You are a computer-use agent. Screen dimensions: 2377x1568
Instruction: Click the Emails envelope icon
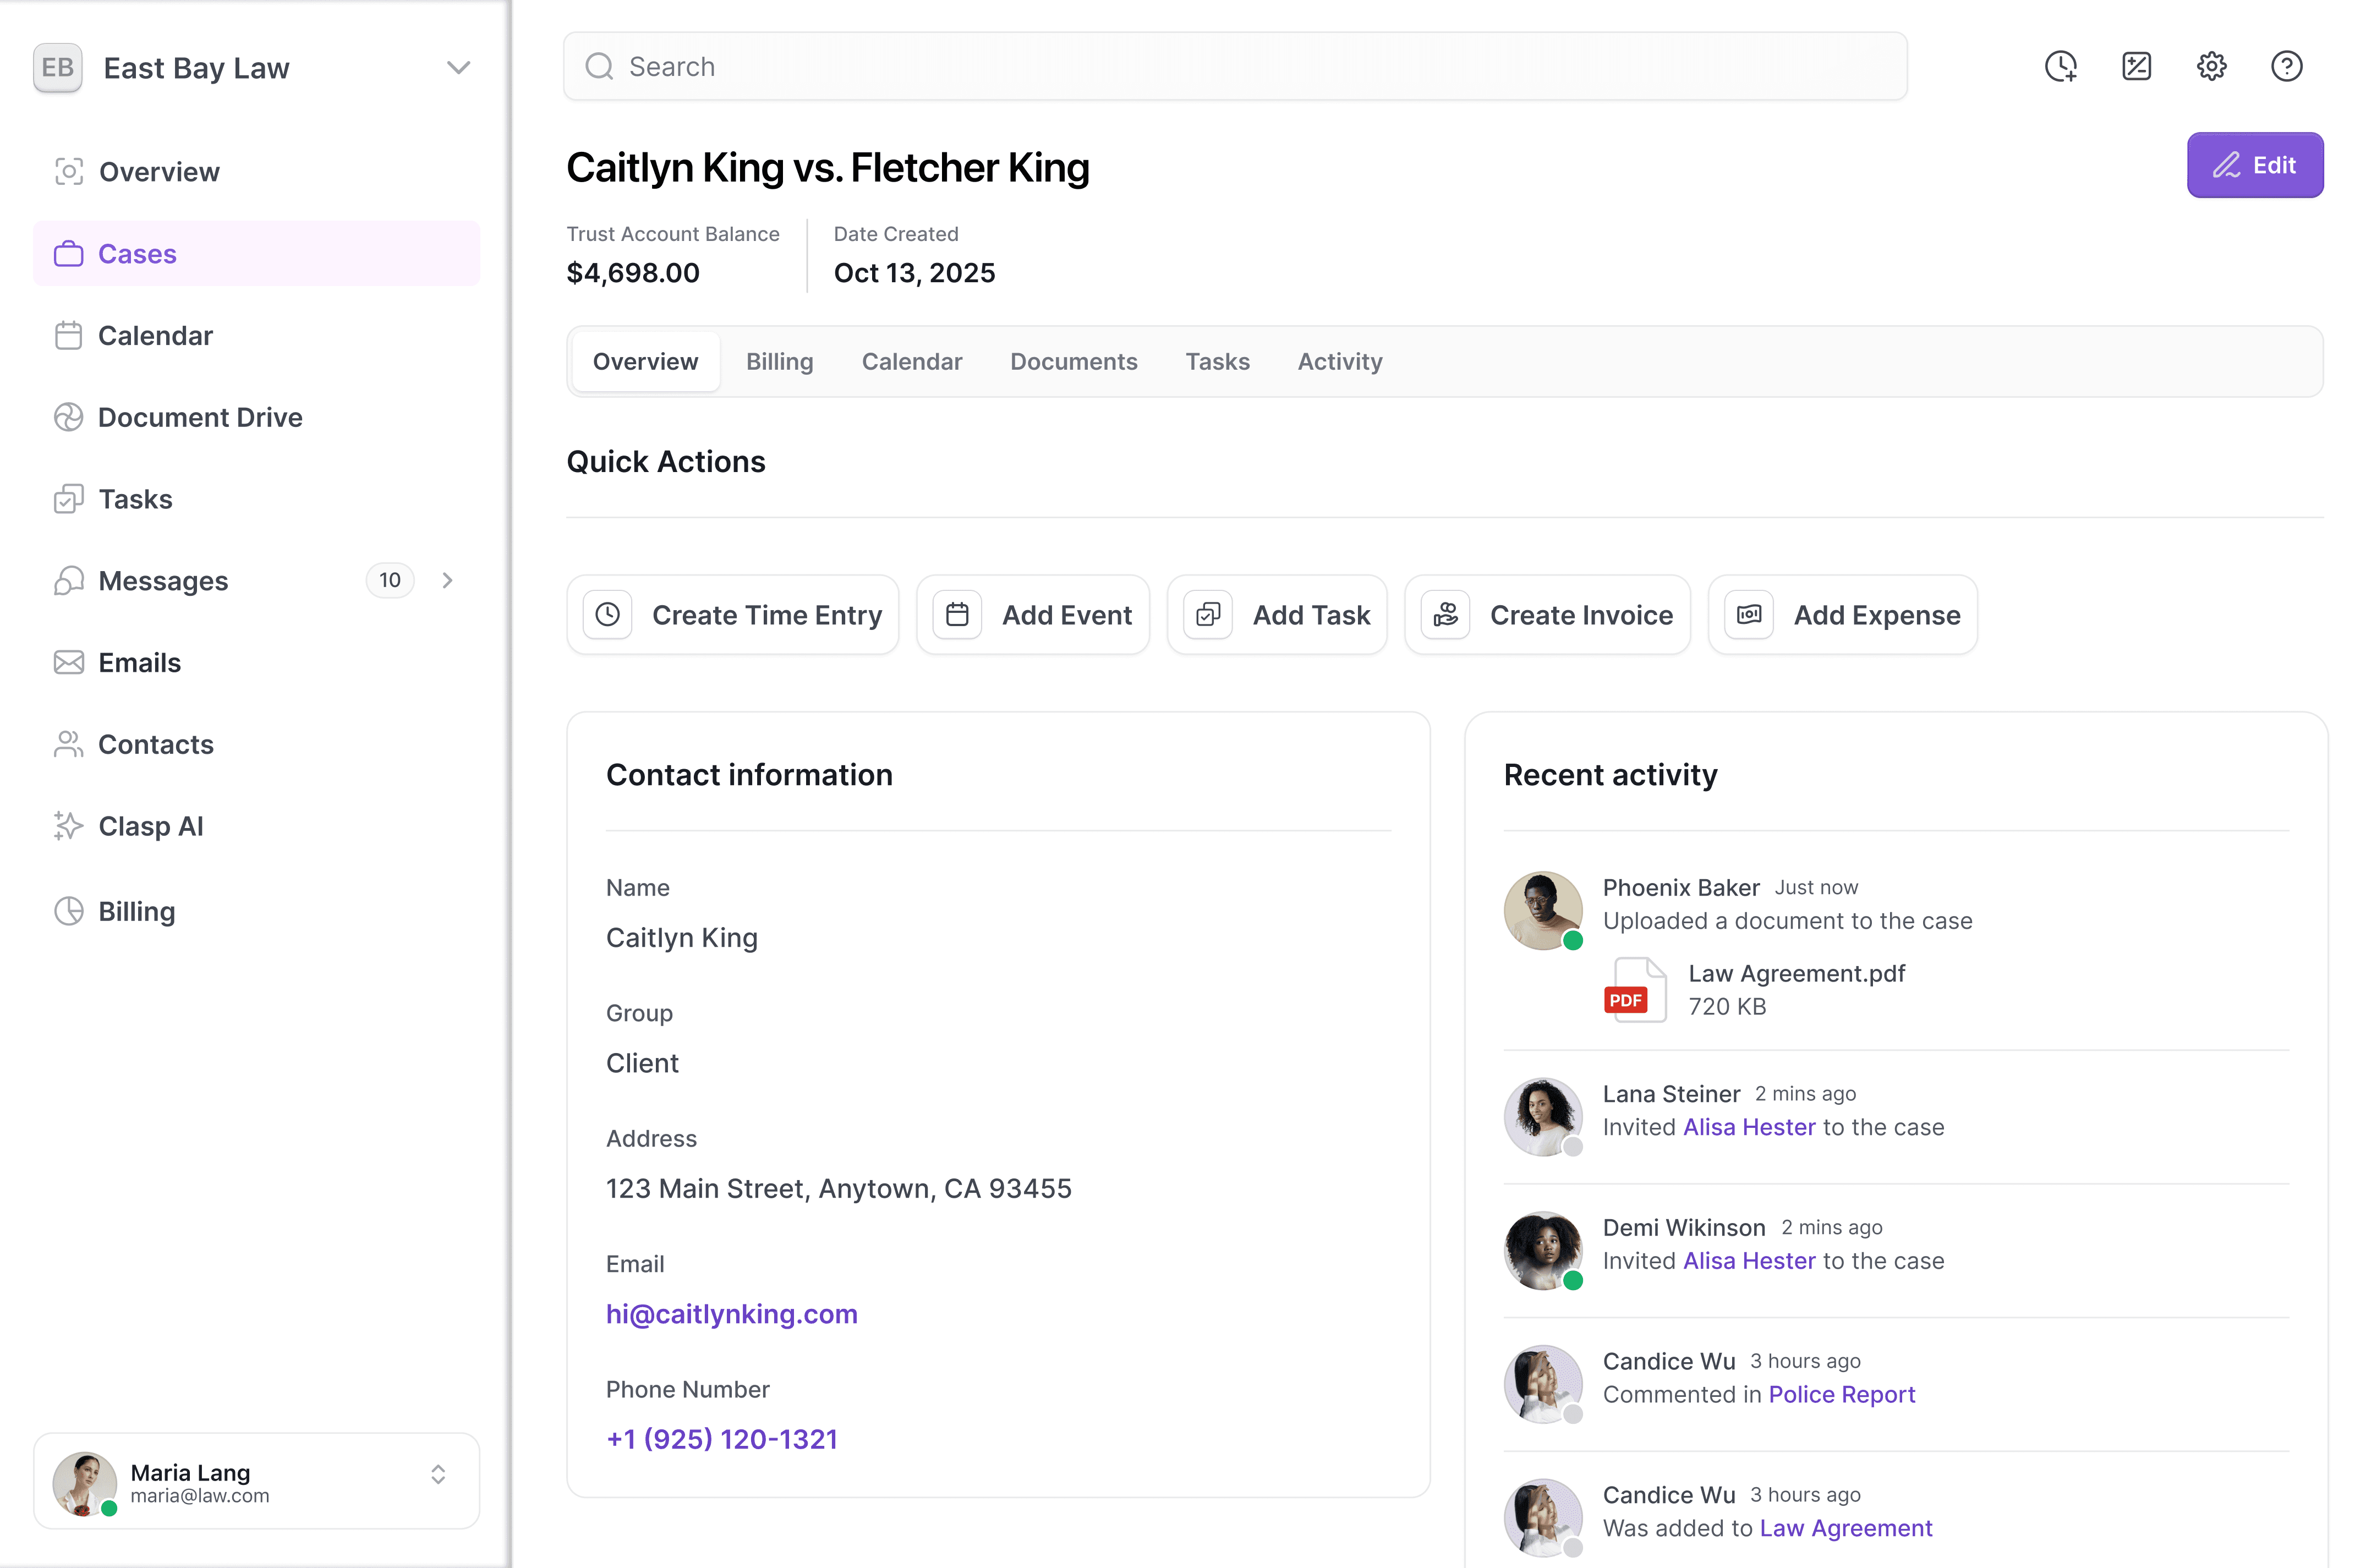click(68, 663)
